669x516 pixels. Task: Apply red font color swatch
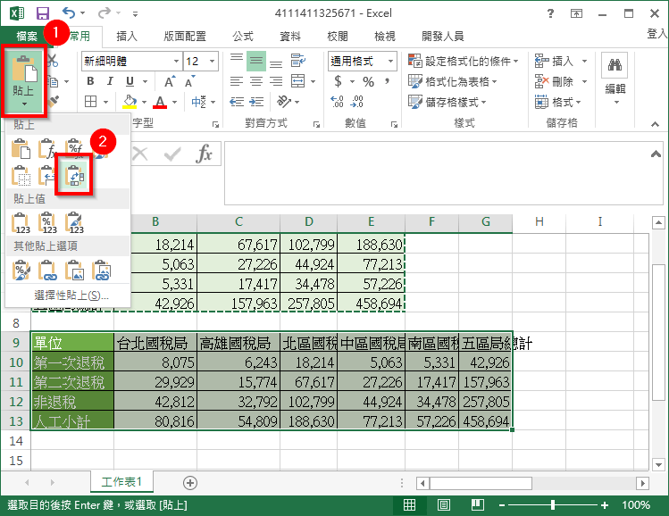pyautogui.click(x=160, y=102)
